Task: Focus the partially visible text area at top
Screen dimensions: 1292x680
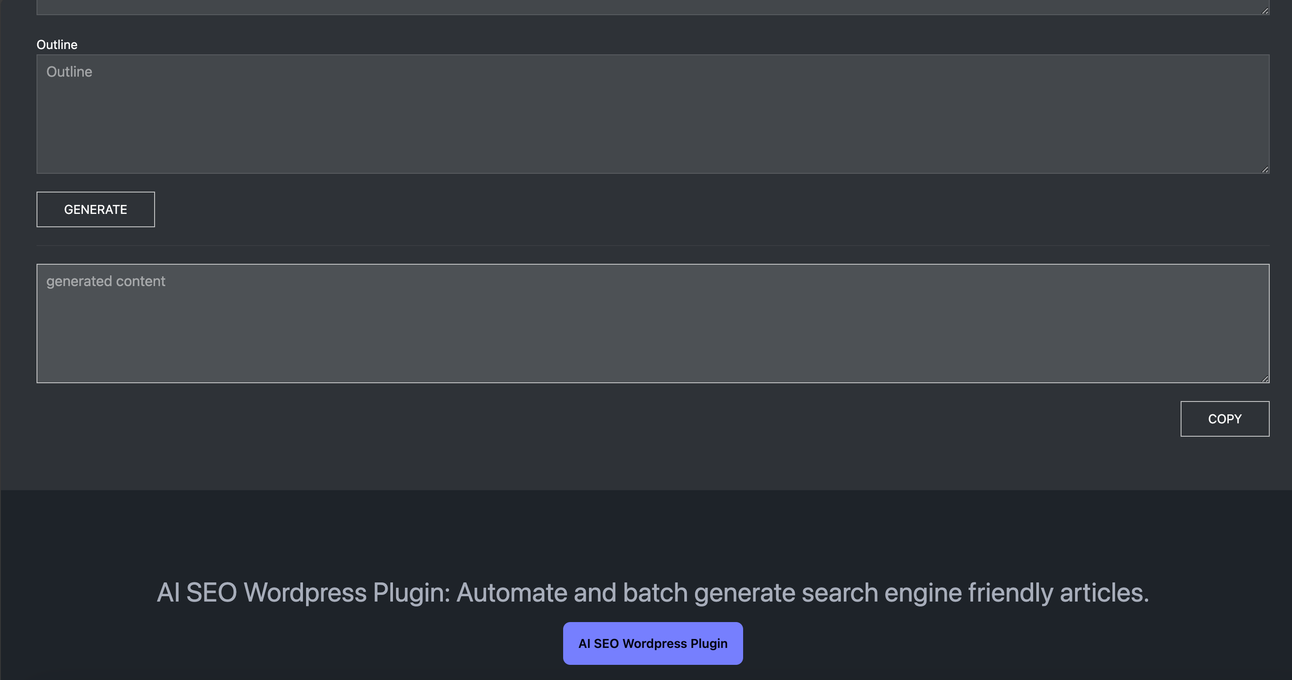Action: [x=652, y=7]
